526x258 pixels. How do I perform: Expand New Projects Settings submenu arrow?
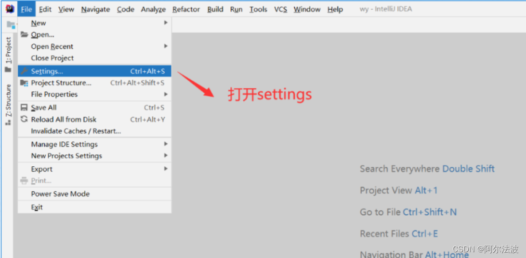[166, 156]
